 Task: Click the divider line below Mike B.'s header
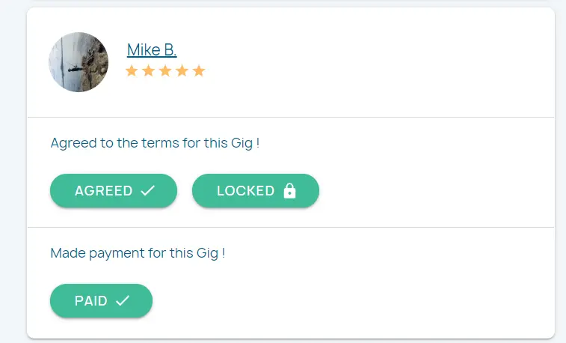(290, 118)
